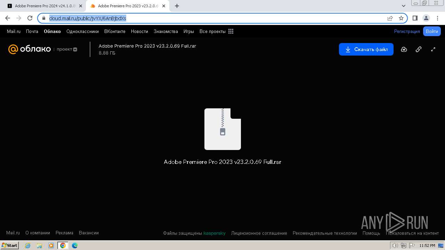Open Облако in top navigation

click(x=52, y=31)
